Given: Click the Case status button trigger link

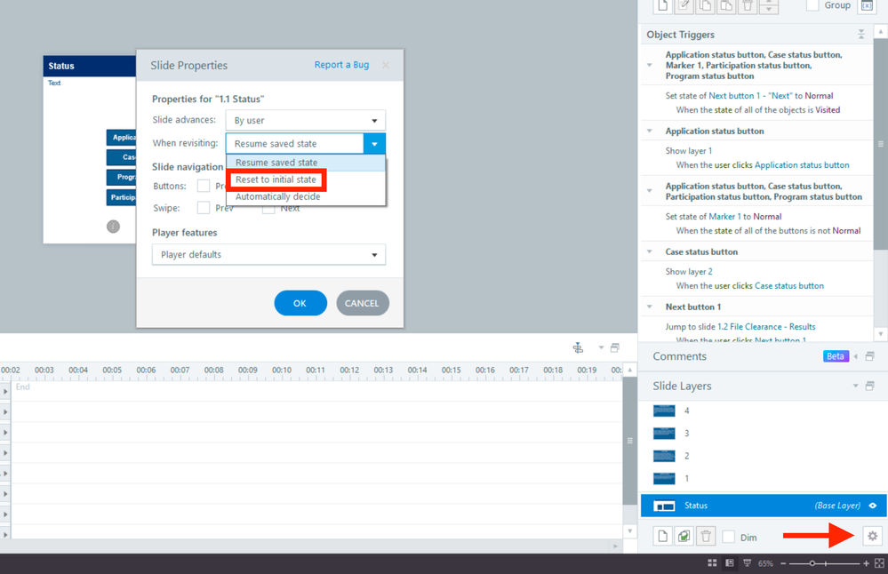Looking at the screenshot, I should (789, 286).
